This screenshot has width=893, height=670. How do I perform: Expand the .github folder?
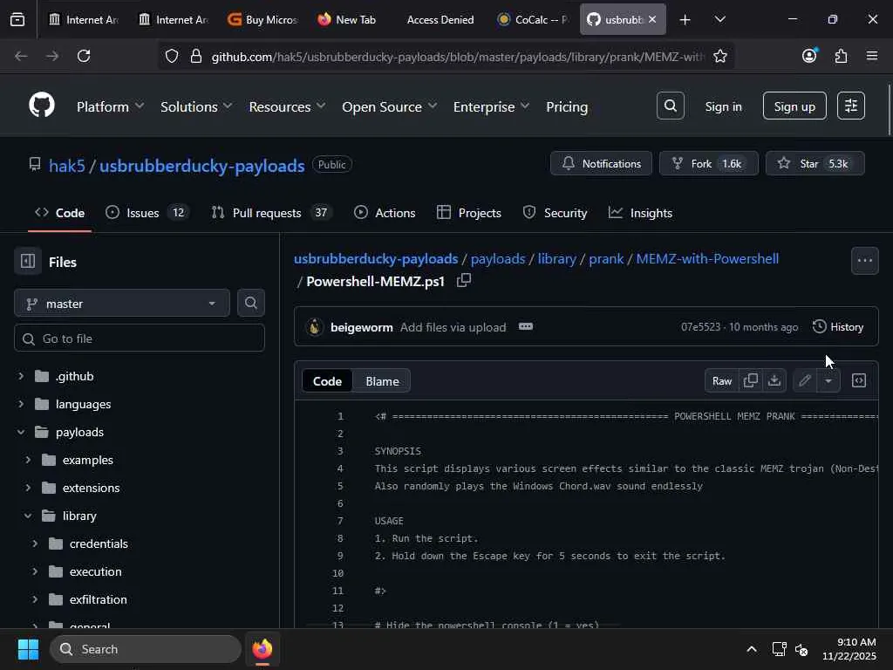pyautogui.click(x=21, y=376)
